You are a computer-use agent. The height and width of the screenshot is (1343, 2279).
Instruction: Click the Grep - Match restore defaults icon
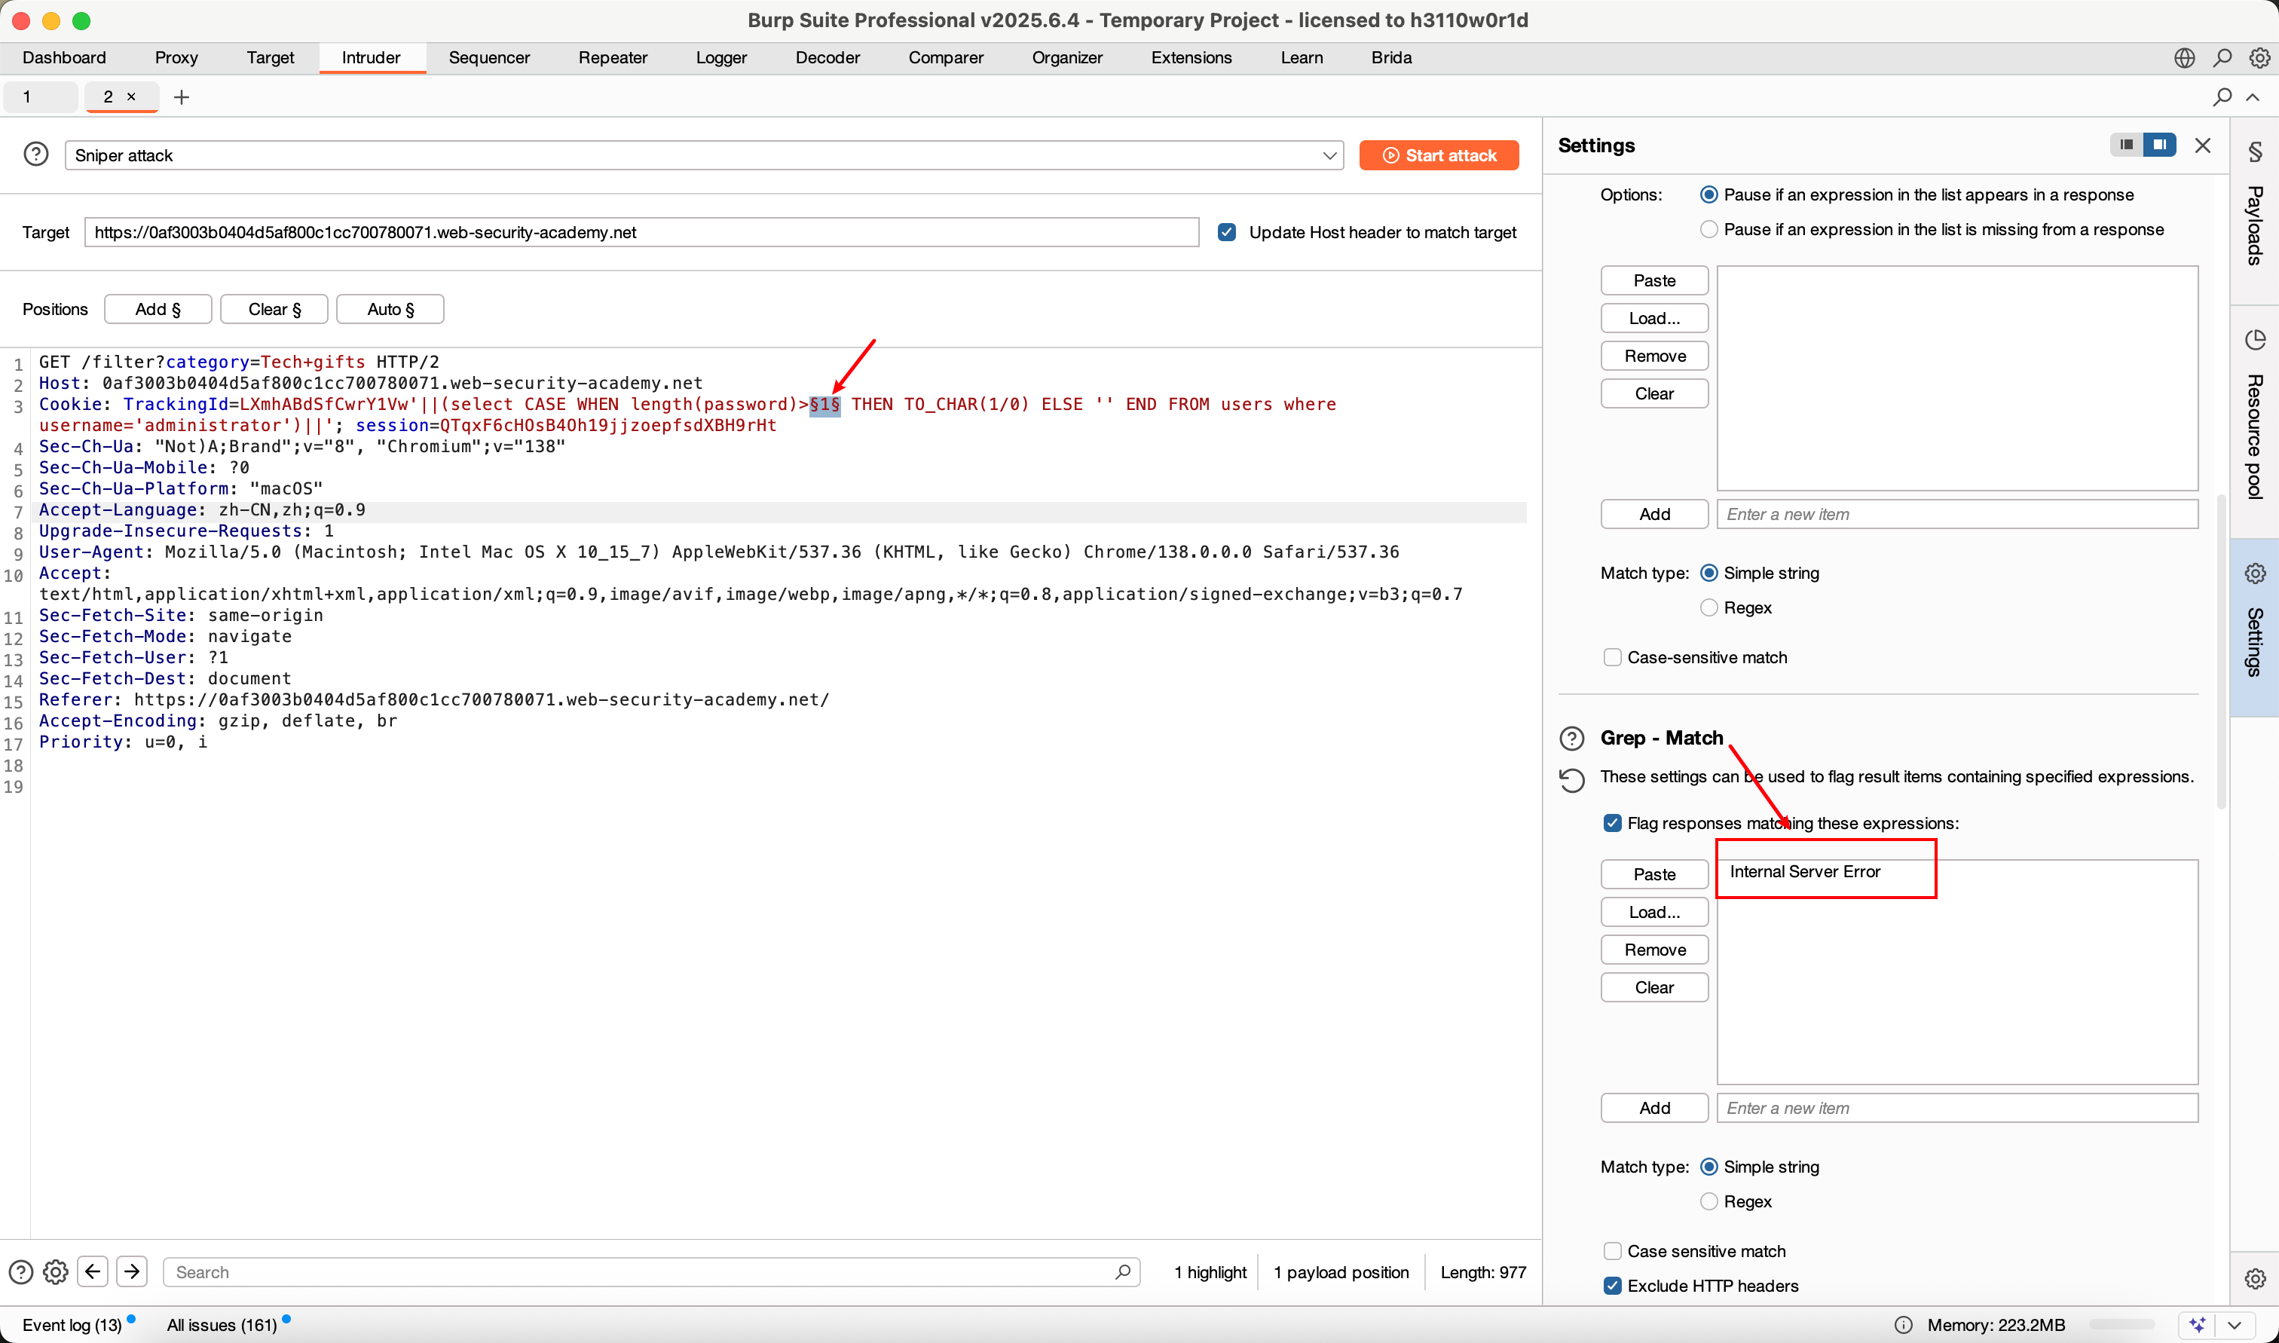[1572, 780]
